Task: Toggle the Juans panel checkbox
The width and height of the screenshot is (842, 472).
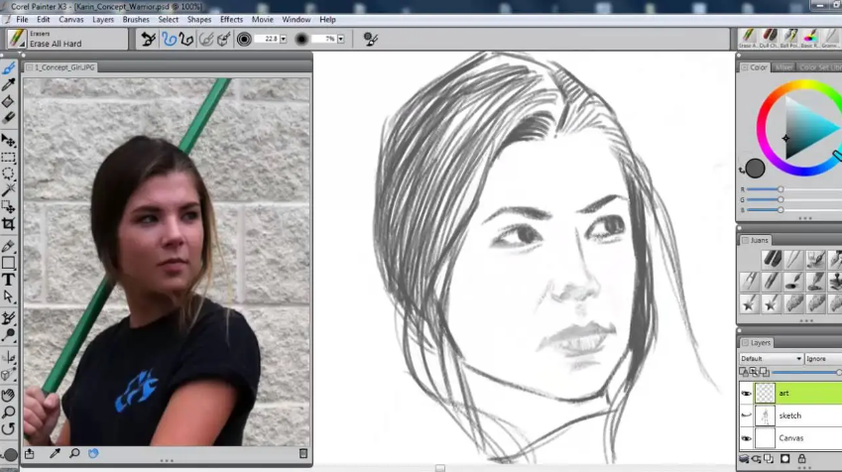Action: 746,241
